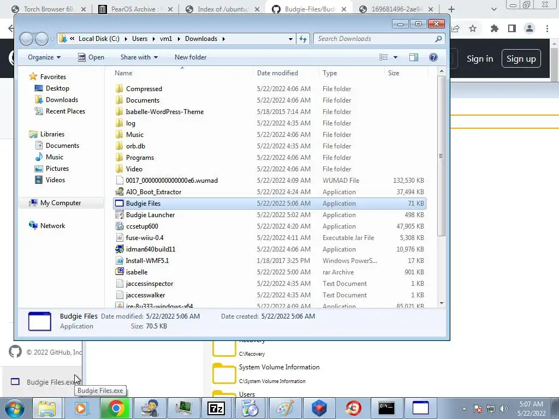Click the Explorer back navigation arrow
Viewport: 559px width, 419px height.
point(26,39)
